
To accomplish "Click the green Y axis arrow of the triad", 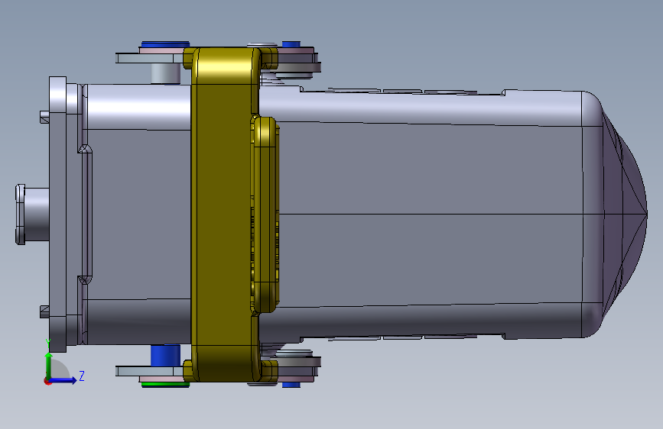I will click(49, 366).
